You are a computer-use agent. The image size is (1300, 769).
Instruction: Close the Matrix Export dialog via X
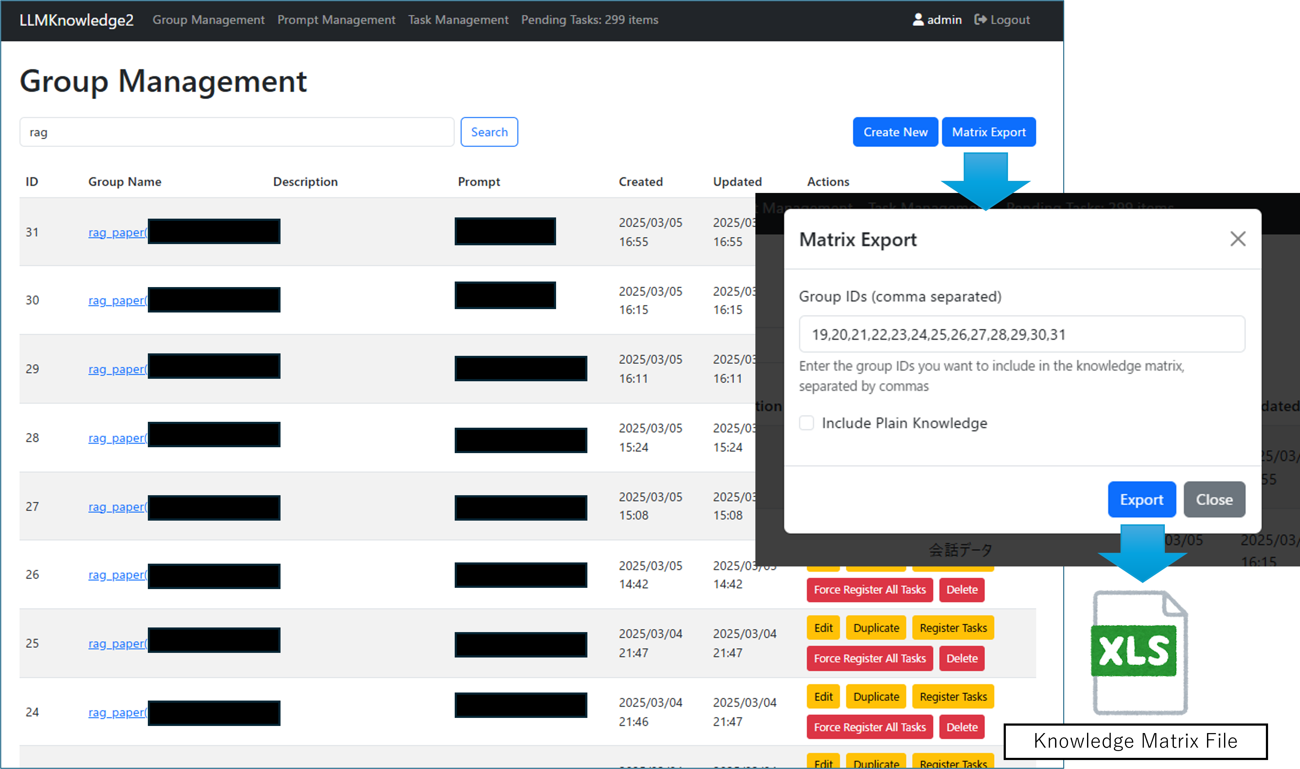click(1238, 239)
